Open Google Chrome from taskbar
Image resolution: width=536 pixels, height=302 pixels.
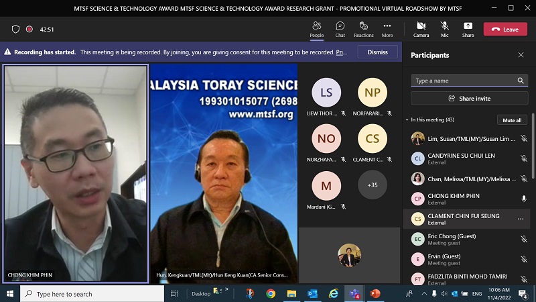pos(271,293)
